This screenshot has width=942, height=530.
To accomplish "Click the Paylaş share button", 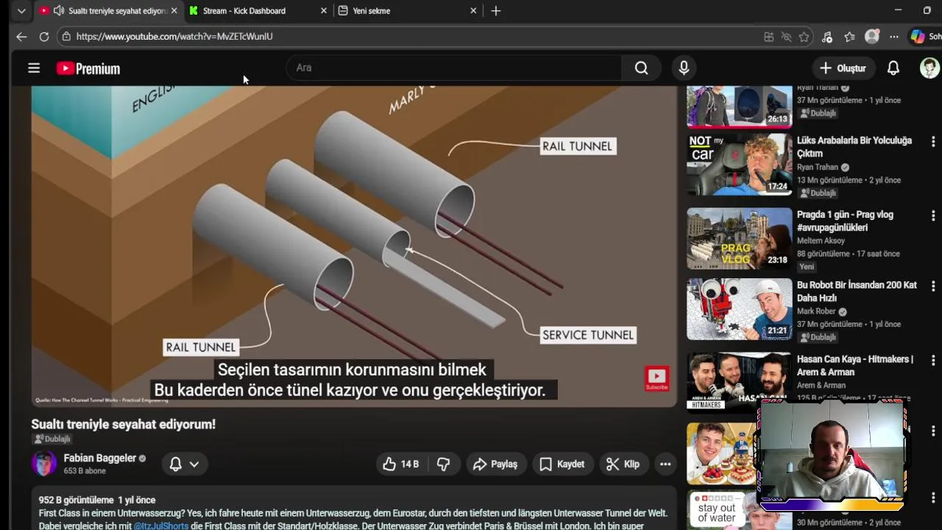I will [x=495, y=464].
